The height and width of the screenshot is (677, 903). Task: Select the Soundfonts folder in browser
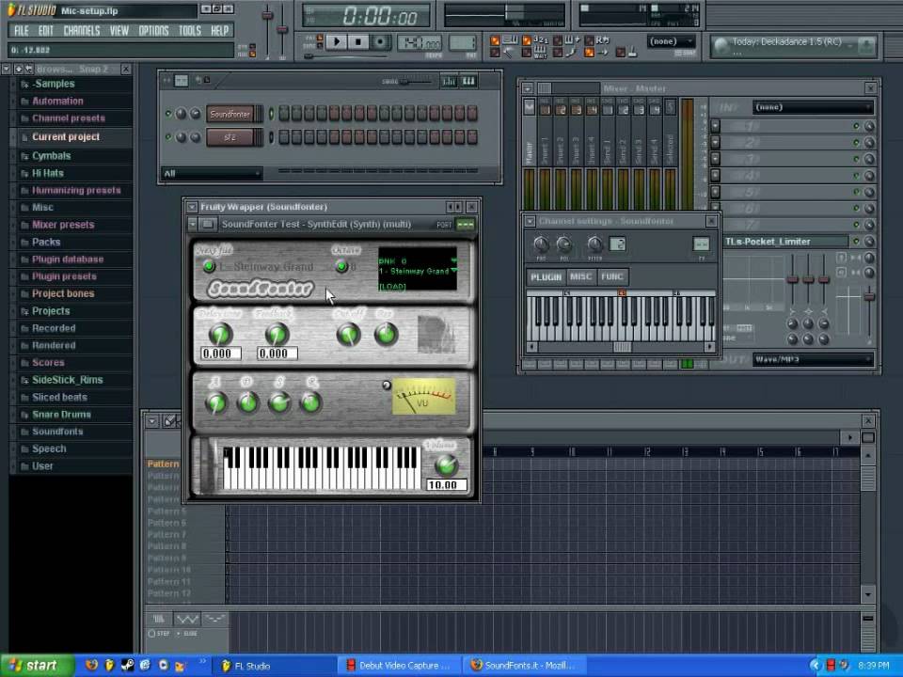pyautogui.click(x=57, y=432)
